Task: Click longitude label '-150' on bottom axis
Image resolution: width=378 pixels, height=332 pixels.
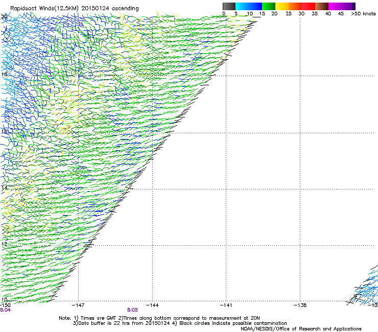Action: click(x=5, y=305)
